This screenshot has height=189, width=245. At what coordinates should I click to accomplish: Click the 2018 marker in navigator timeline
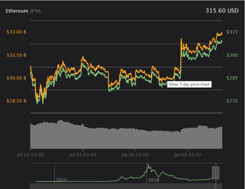click(x=153, y=180)
